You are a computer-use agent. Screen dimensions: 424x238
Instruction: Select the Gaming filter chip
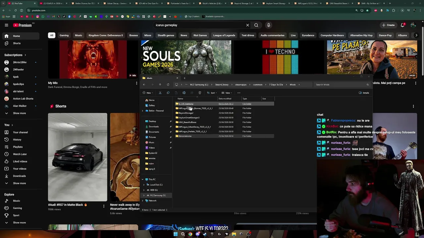(x=64, y=35)
